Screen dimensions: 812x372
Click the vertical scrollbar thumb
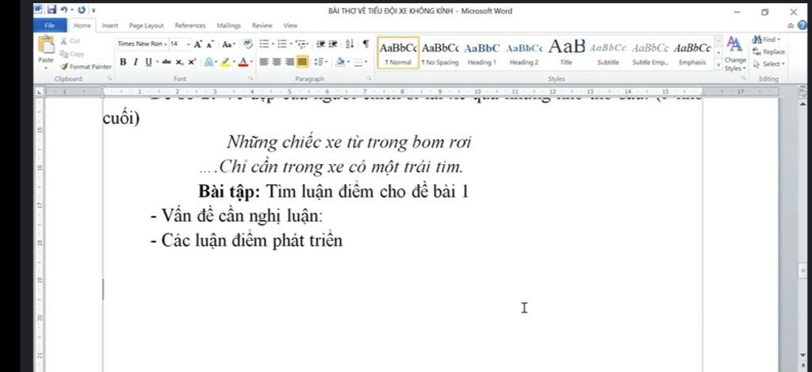802,272
